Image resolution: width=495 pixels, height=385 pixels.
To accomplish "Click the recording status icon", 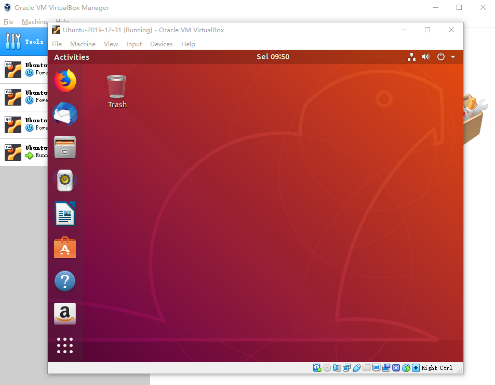I will coord(386,368).
